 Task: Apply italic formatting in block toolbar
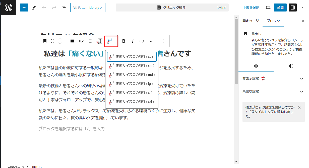pyautogui.click(x=133, y=41)
